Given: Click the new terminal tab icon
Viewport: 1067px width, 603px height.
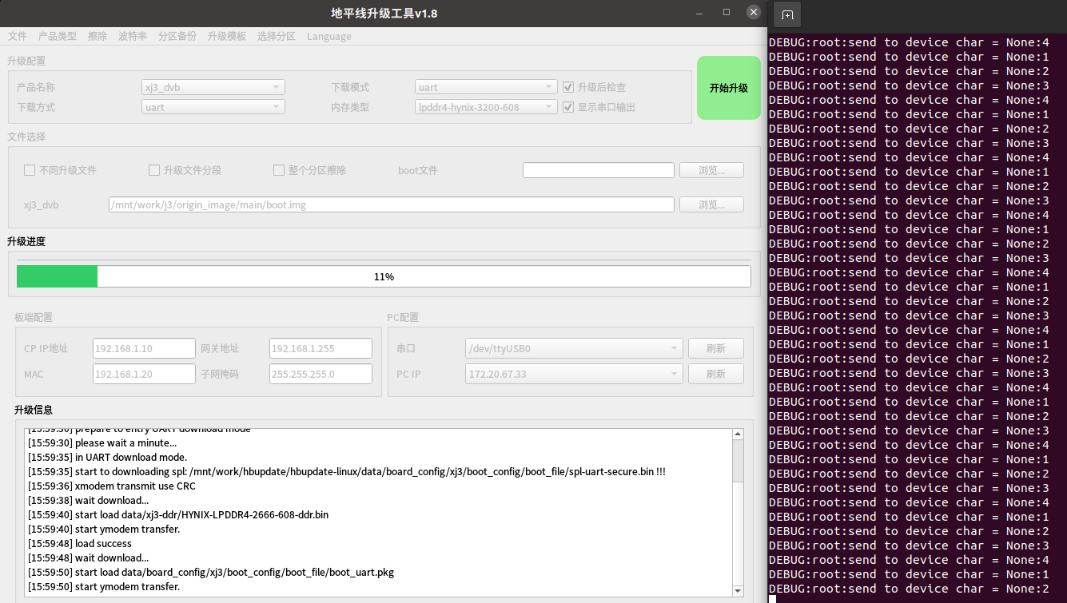Looking at the screenshot, I should coord(787,15).
